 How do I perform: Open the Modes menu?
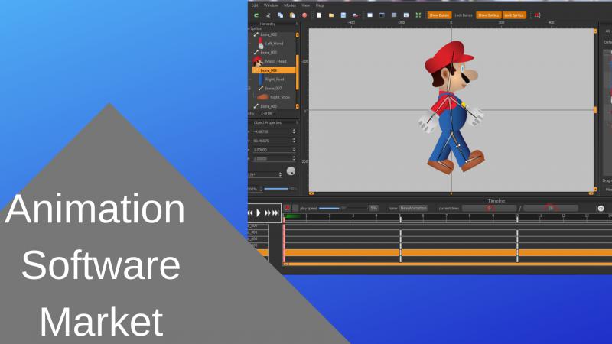290,5
